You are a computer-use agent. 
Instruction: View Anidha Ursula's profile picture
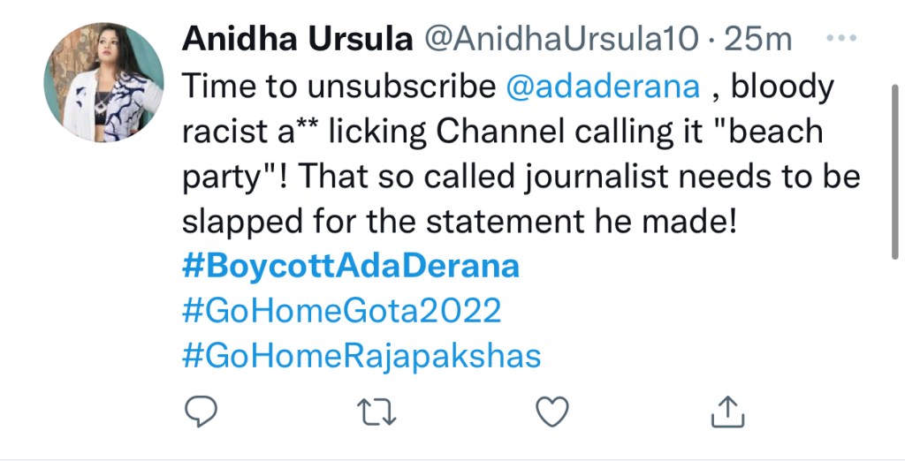[104, 83]
